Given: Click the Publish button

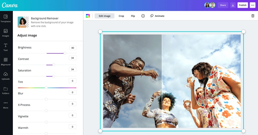Looking at the screenshot, I should point(243,5).
